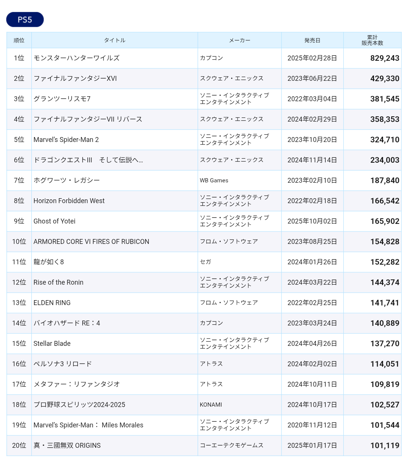Click the 2020年11月12日 release date

(312, 425)
